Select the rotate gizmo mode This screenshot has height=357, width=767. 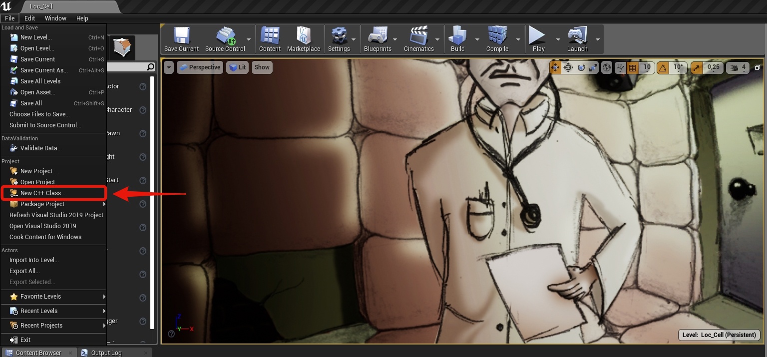click(x=581, y=67)
